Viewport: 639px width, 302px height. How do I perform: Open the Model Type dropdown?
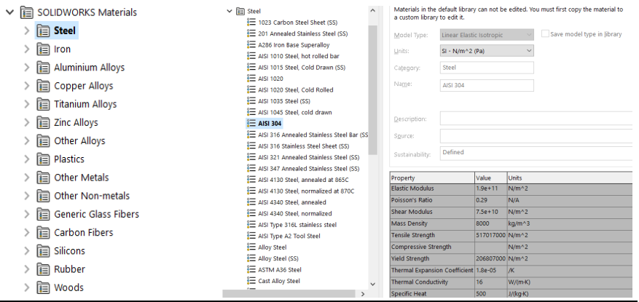487,34
